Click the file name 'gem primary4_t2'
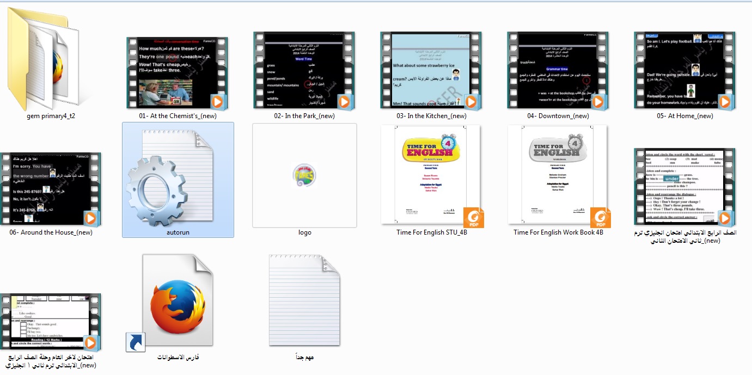This screenshot has height=375, width=752. [x=51, y=116]
